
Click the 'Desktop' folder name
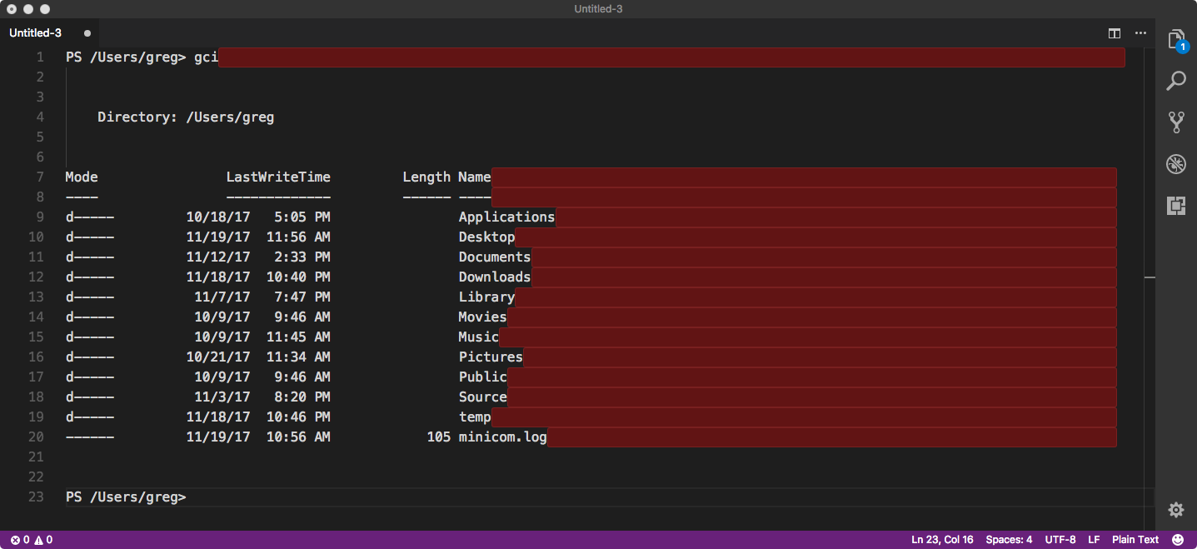[x=486, y=237]
